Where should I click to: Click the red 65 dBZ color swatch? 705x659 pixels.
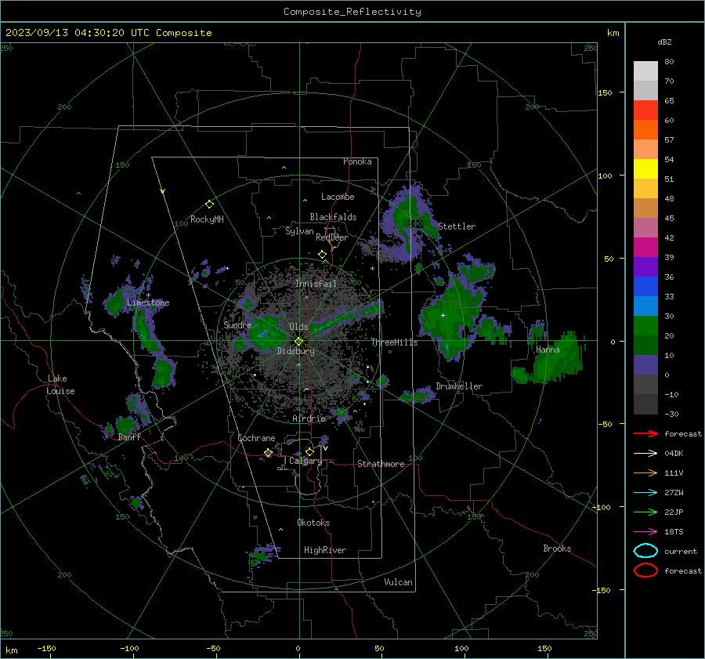(645, 110)
